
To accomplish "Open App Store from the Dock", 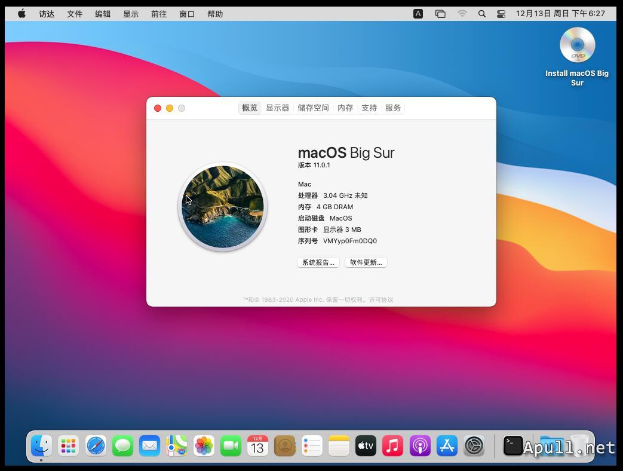I will point(447,445).
